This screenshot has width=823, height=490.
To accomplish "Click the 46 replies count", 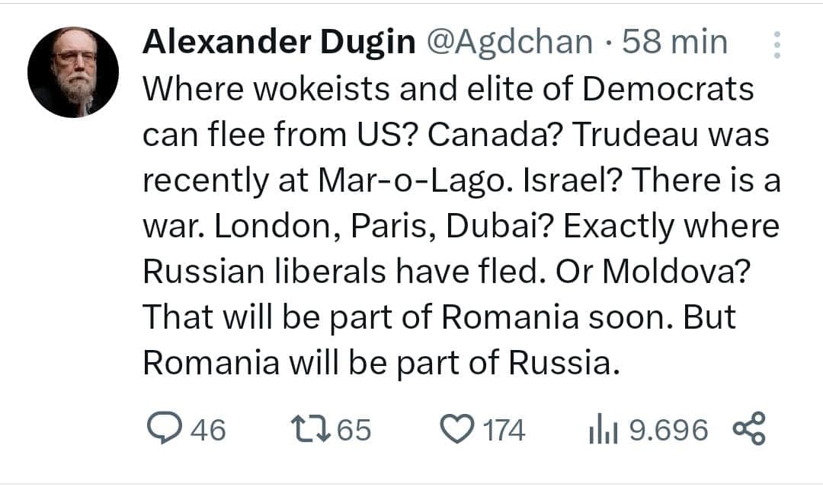I will 208,430.
